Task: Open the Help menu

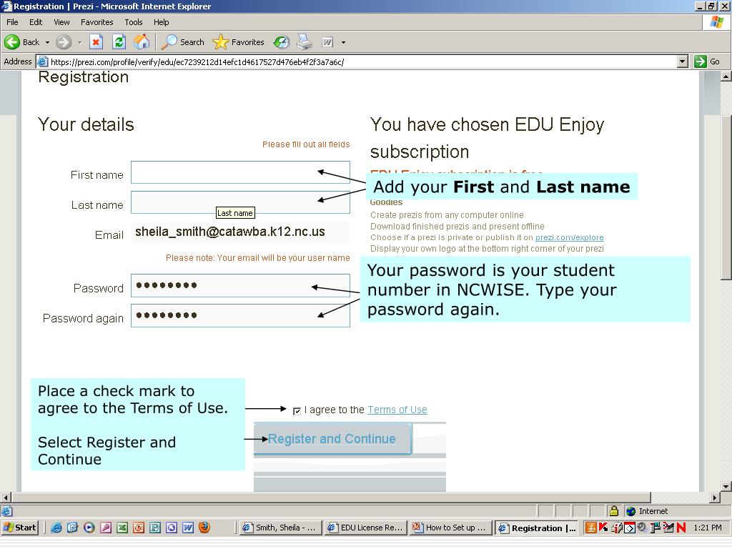Action: coord(161,22)
